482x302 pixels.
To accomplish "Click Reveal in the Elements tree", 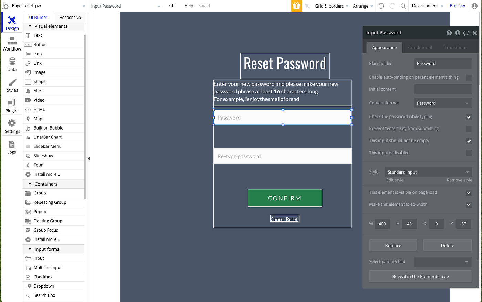I will [420, 277].
